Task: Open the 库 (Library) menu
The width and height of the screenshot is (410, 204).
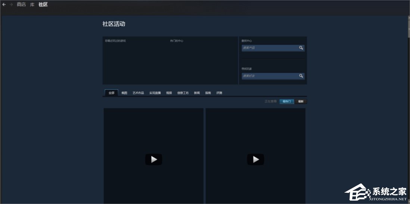Action: point(32,4)
